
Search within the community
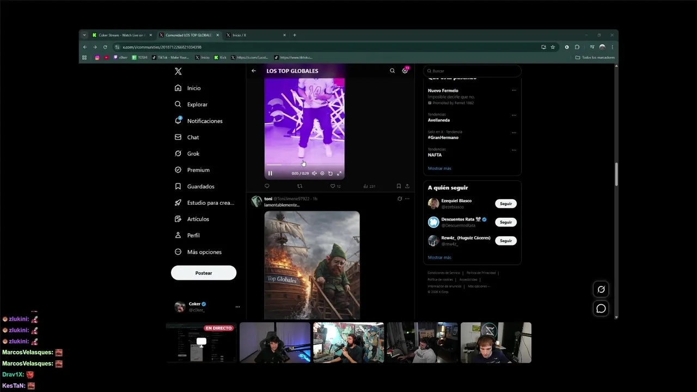coord(392,71)
